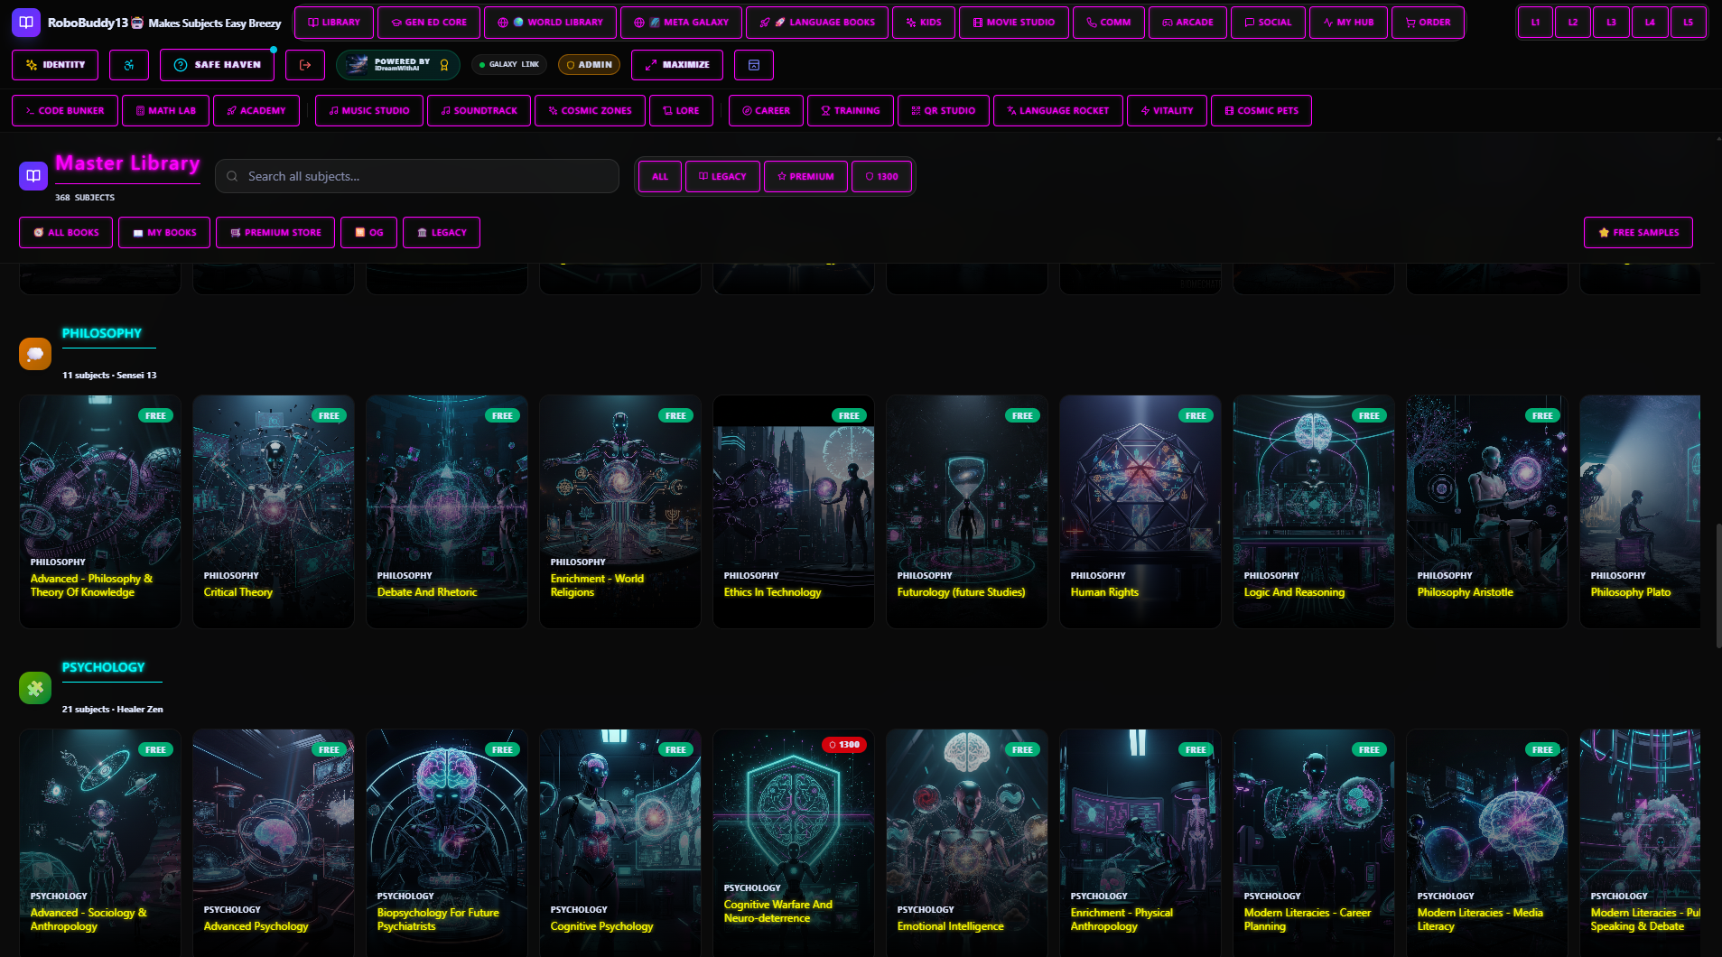
Task: Filter by Premium subjects
Action: point(806,177)
